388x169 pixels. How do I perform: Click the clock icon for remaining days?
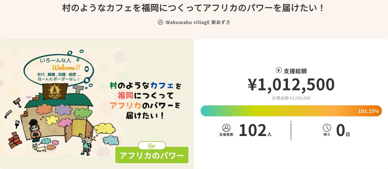coord(327,128)
